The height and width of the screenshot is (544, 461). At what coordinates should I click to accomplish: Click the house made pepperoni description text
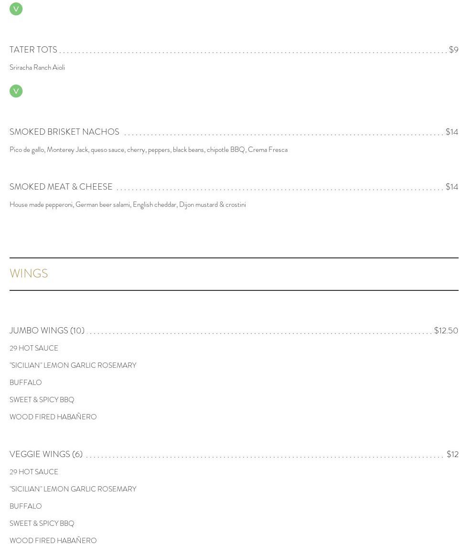coord(128,204)
